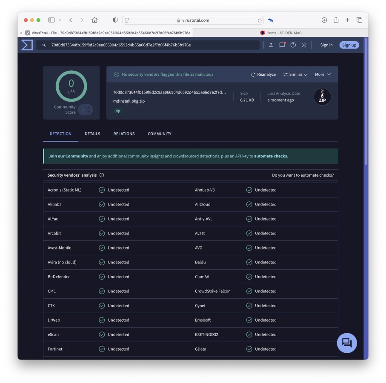386x383 pixels.
Task: Click the truncated file hash text
Action: click(169, 92)
